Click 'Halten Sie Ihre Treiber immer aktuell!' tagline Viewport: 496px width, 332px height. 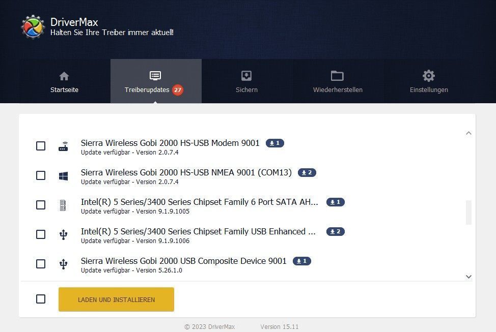[x=112, y=33]
